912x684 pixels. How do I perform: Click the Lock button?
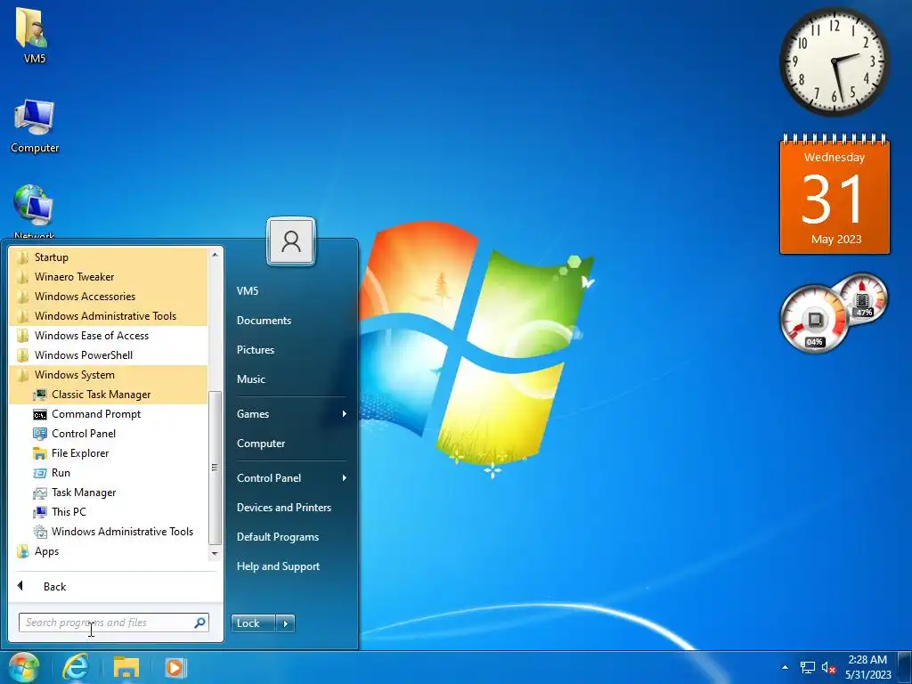pos(253,623)
